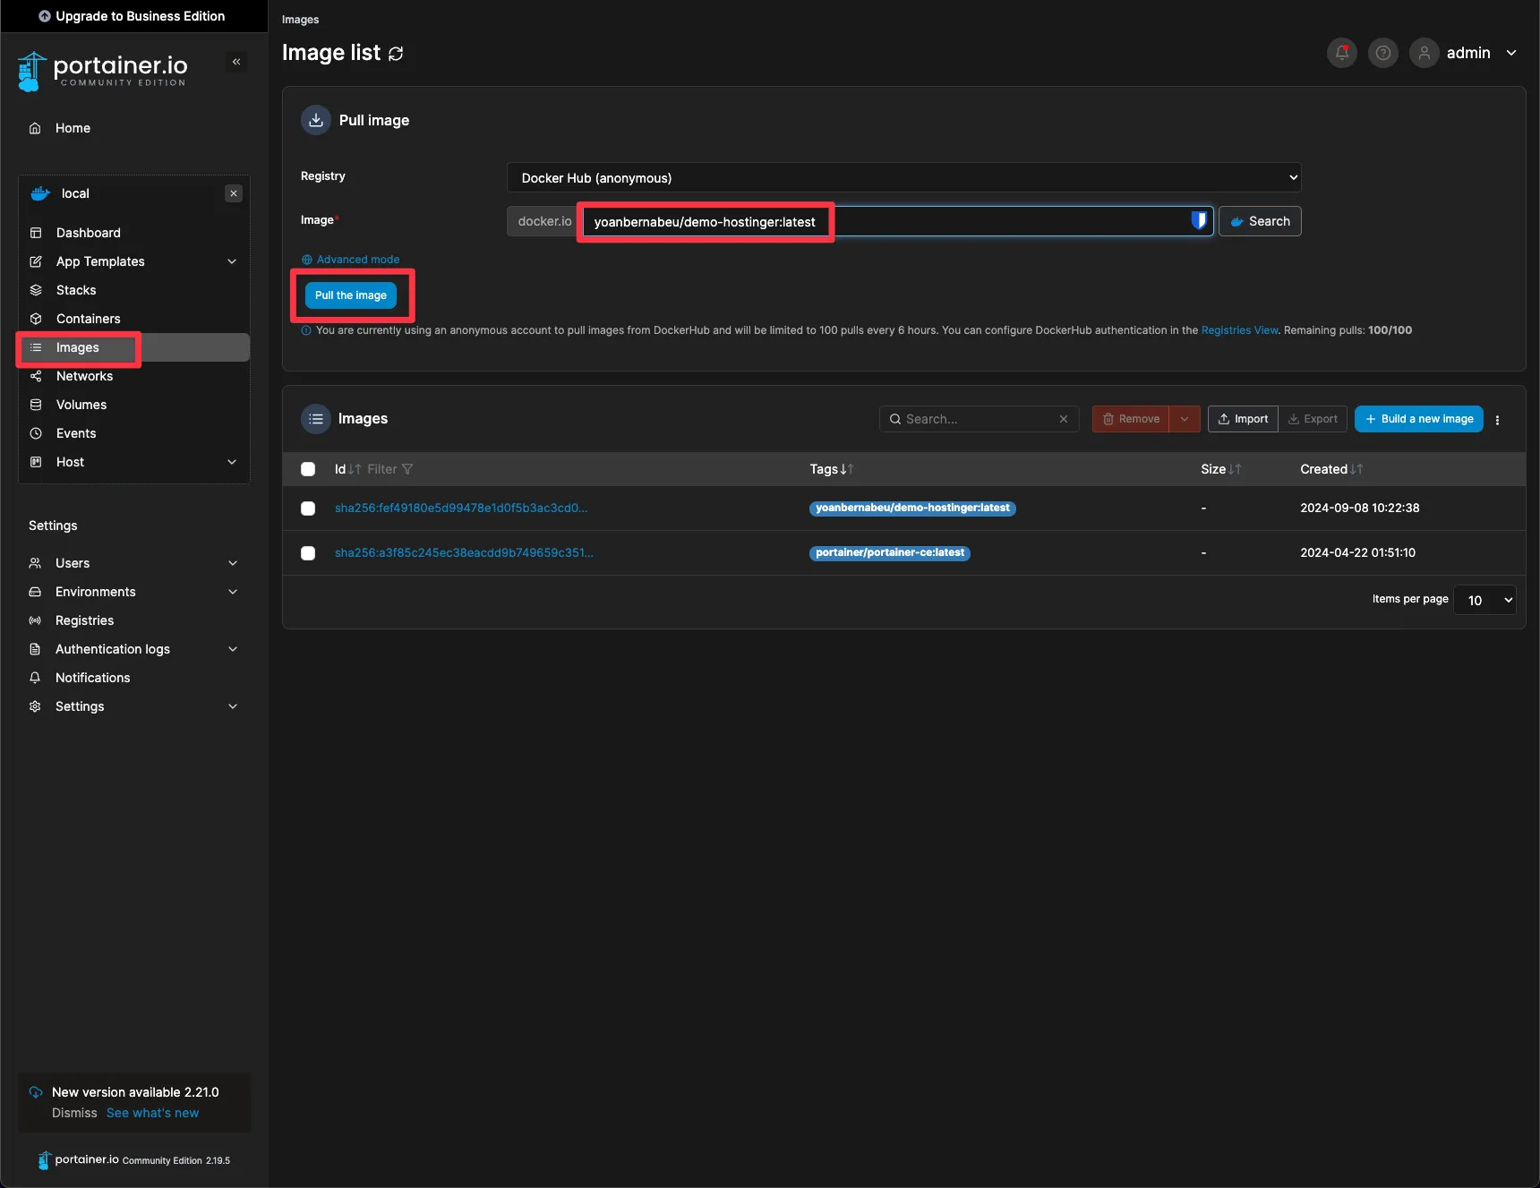
Task: Open Volumes from the sidebar
Action: pyautogui.click(x=81, y=405)
